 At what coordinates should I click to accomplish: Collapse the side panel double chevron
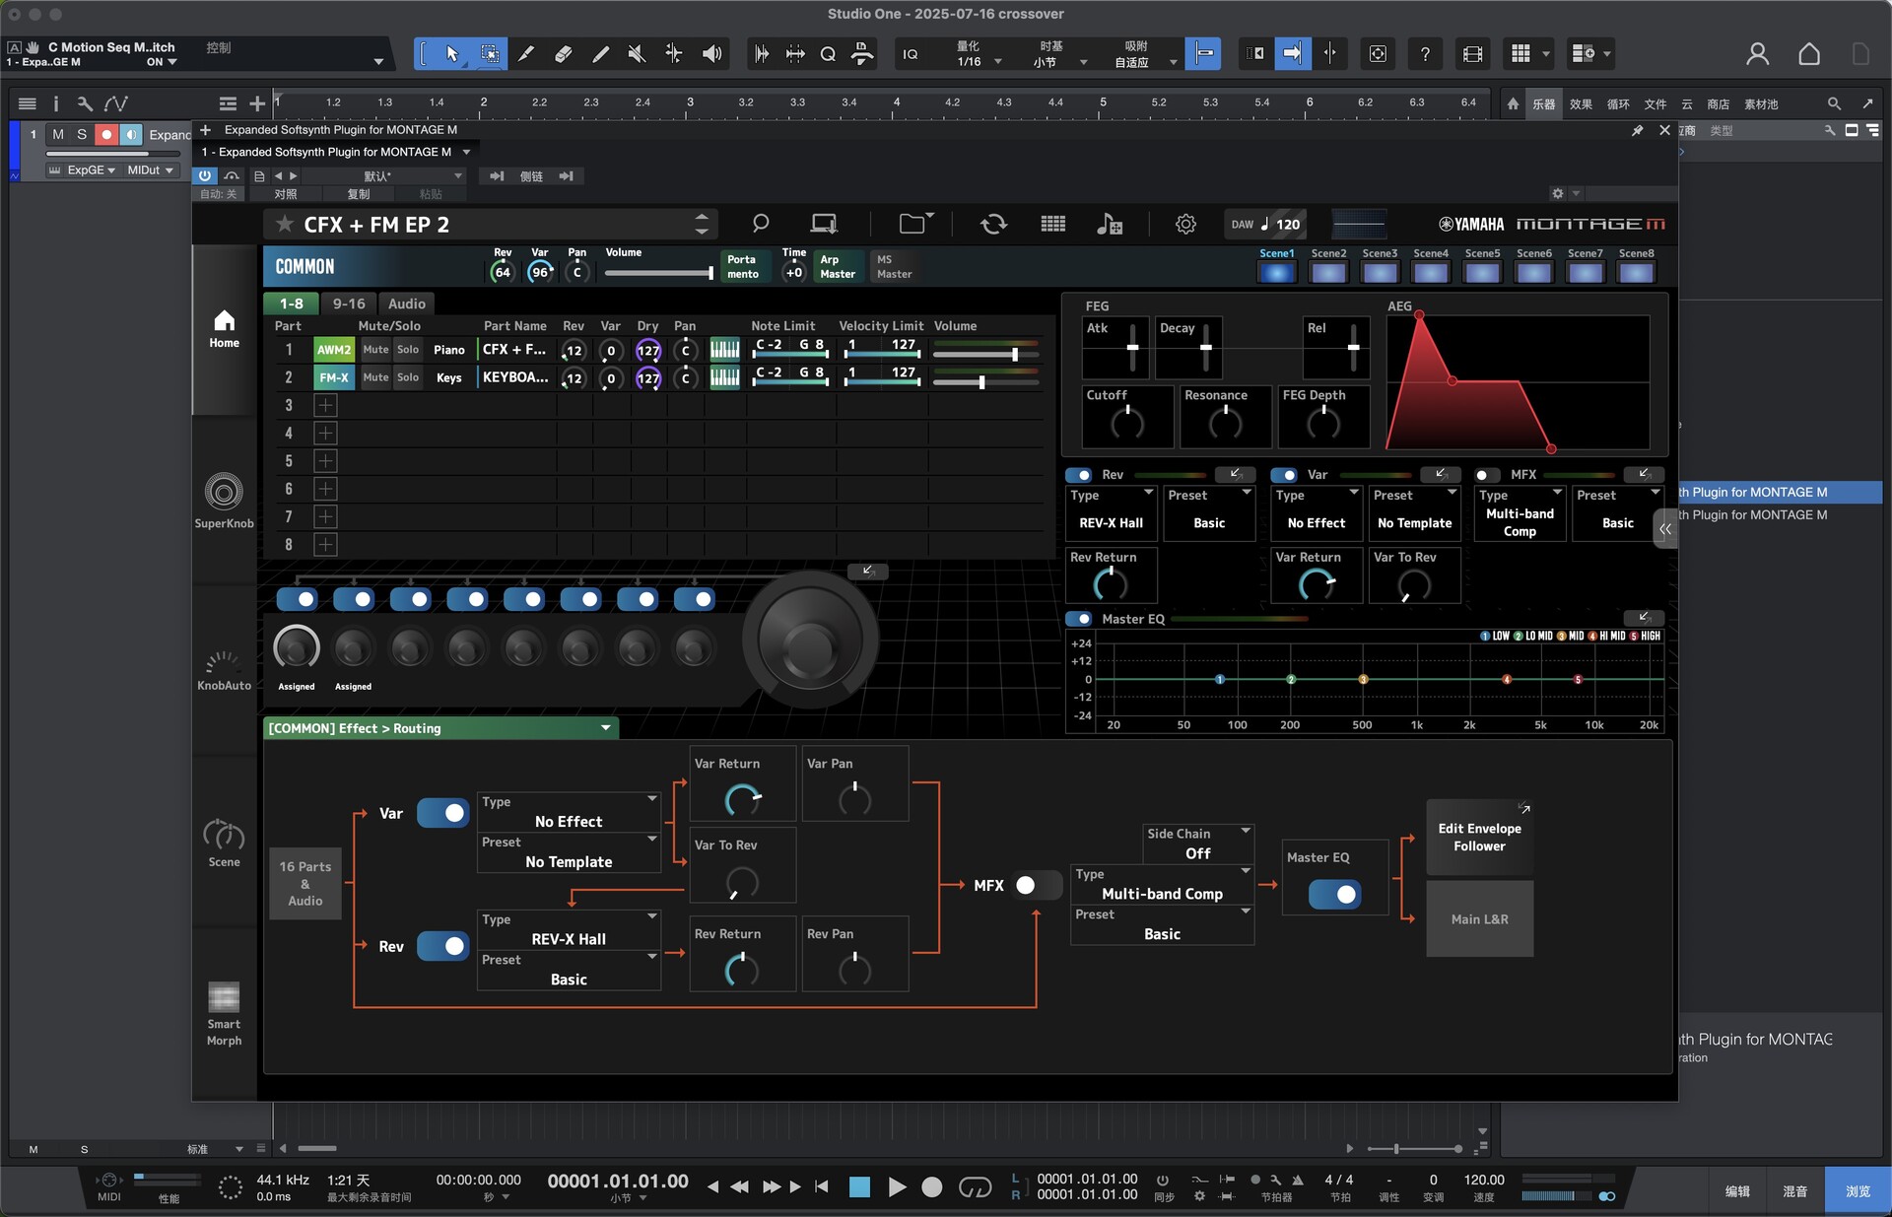(x=1665, y=529)
